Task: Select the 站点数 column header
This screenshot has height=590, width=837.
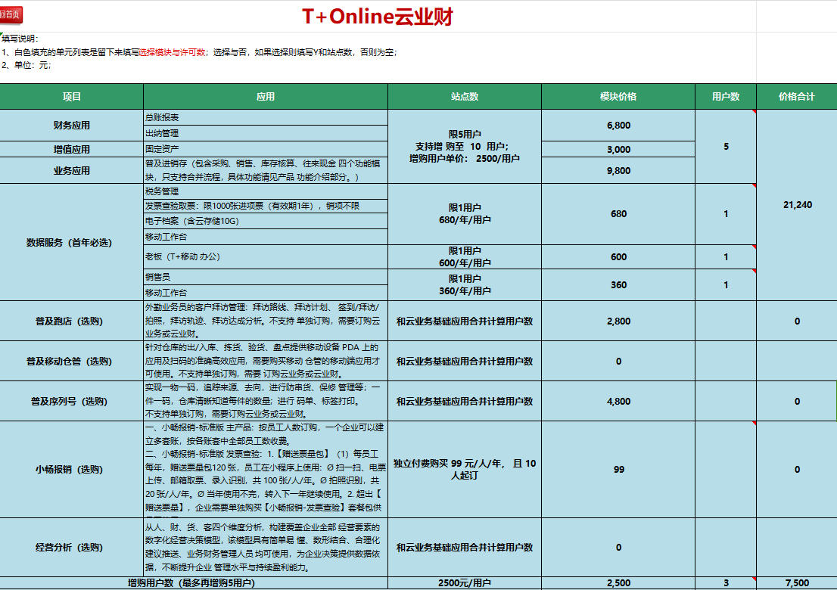Action: 465,97
